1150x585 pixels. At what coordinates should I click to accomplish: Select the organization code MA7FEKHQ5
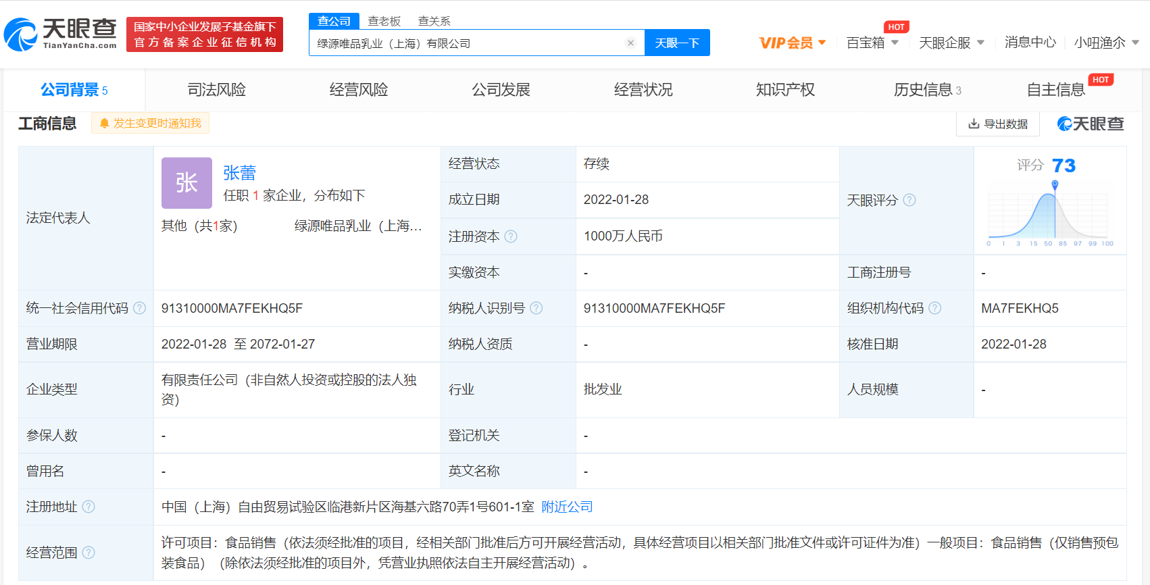[1020, 308]
